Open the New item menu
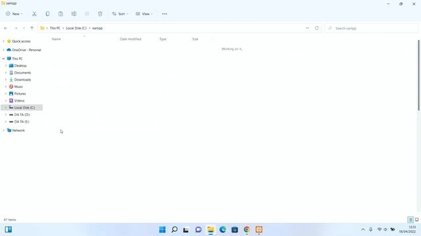This screenshot has height=236, width=421. (x=14, y=14)
